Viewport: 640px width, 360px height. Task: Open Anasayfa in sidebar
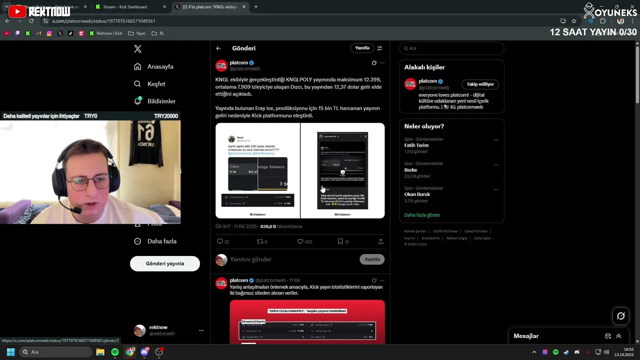(154, 66)
